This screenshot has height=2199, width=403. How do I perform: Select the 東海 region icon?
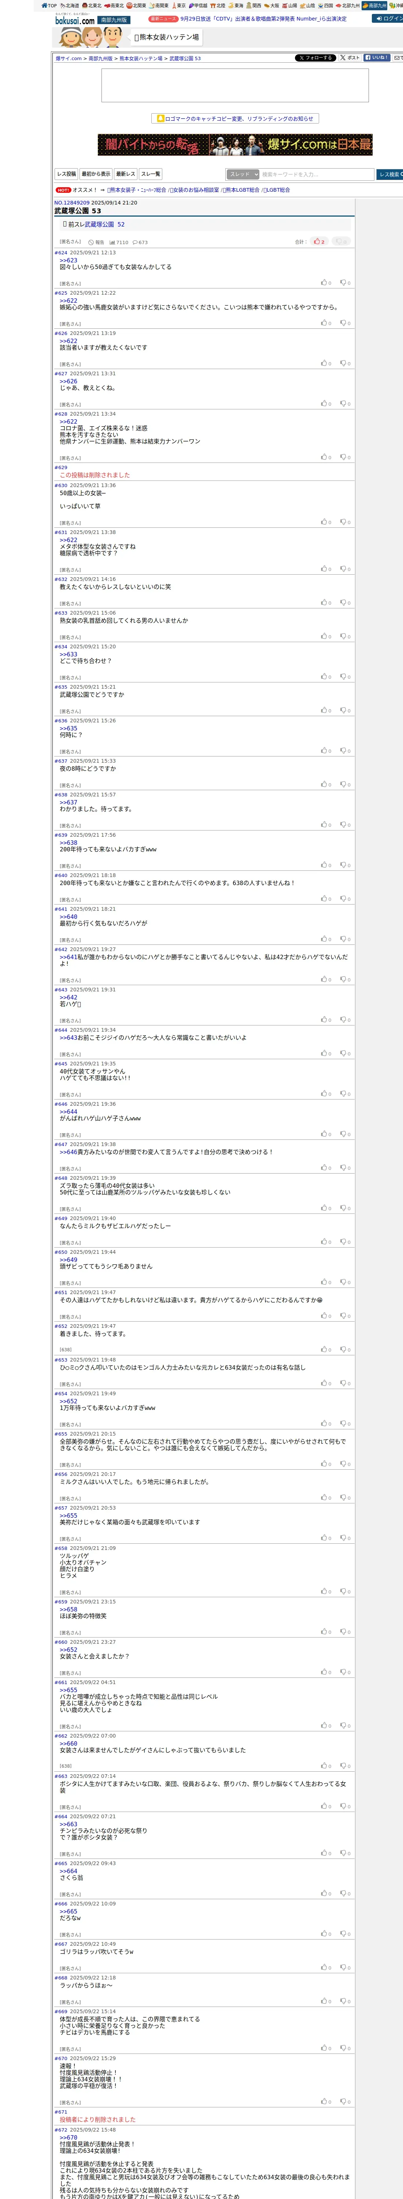(236, 5)
